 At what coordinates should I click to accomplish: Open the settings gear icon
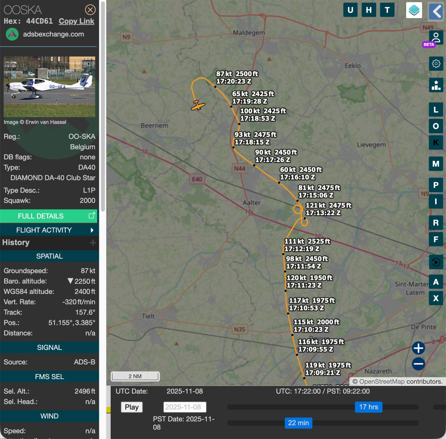click(436, 64)
